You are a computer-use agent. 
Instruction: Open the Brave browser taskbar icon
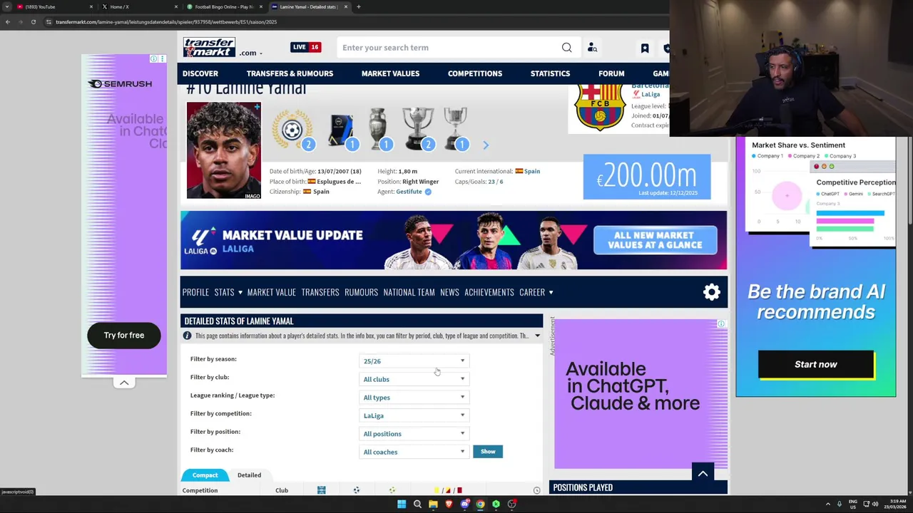click(x=449, y=504)
